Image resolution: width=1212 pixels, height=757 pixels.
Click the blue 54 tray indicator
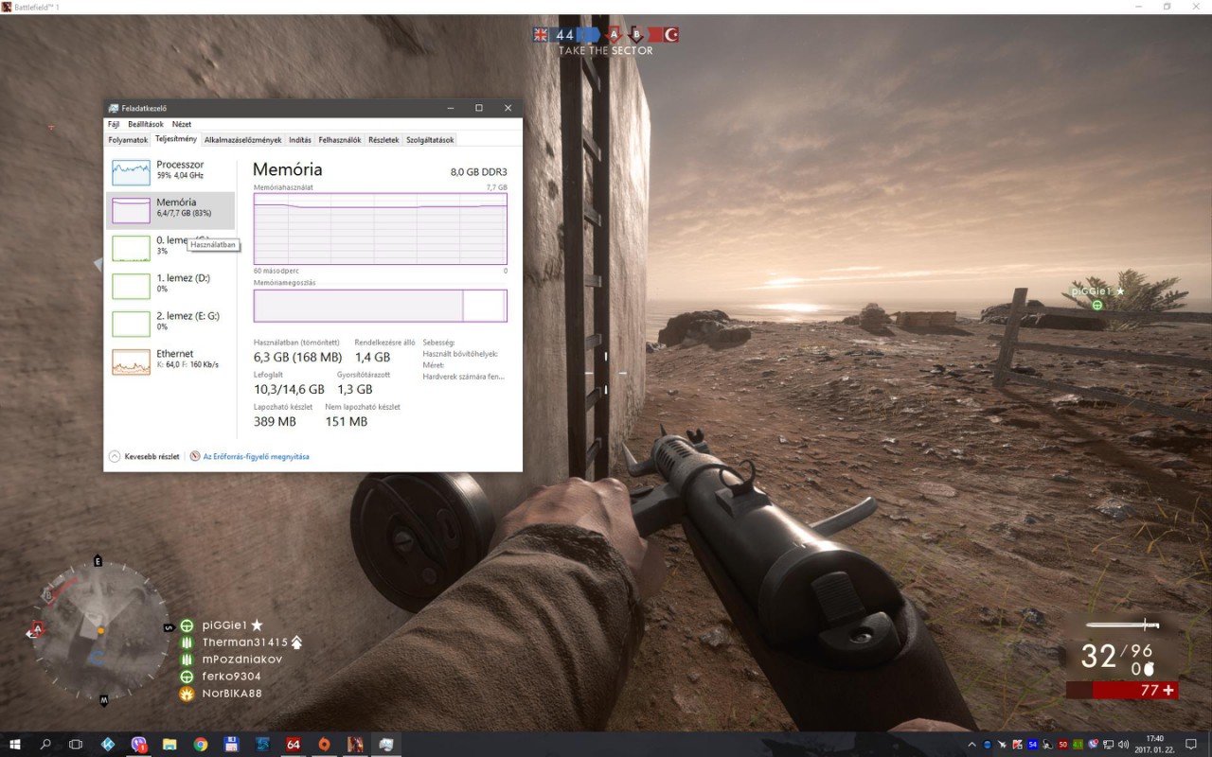[1033, 744]
